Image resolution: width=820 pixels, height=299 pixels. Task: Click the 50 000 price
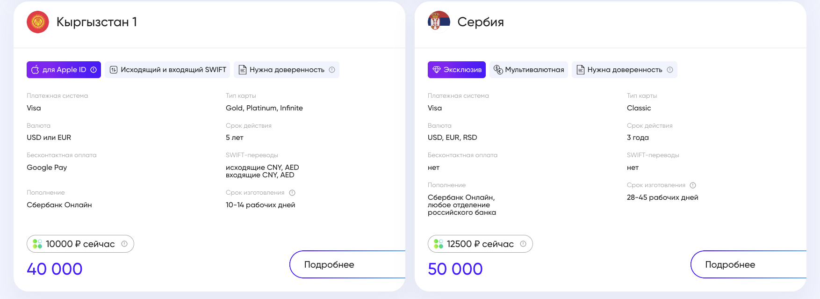[x=455, y=269]
